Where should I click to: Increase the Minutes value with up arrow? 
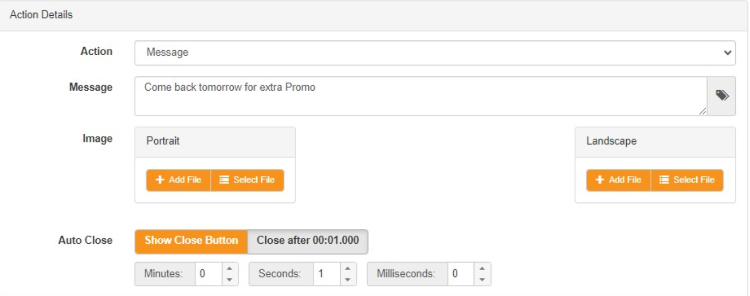(x=229, y=270)
